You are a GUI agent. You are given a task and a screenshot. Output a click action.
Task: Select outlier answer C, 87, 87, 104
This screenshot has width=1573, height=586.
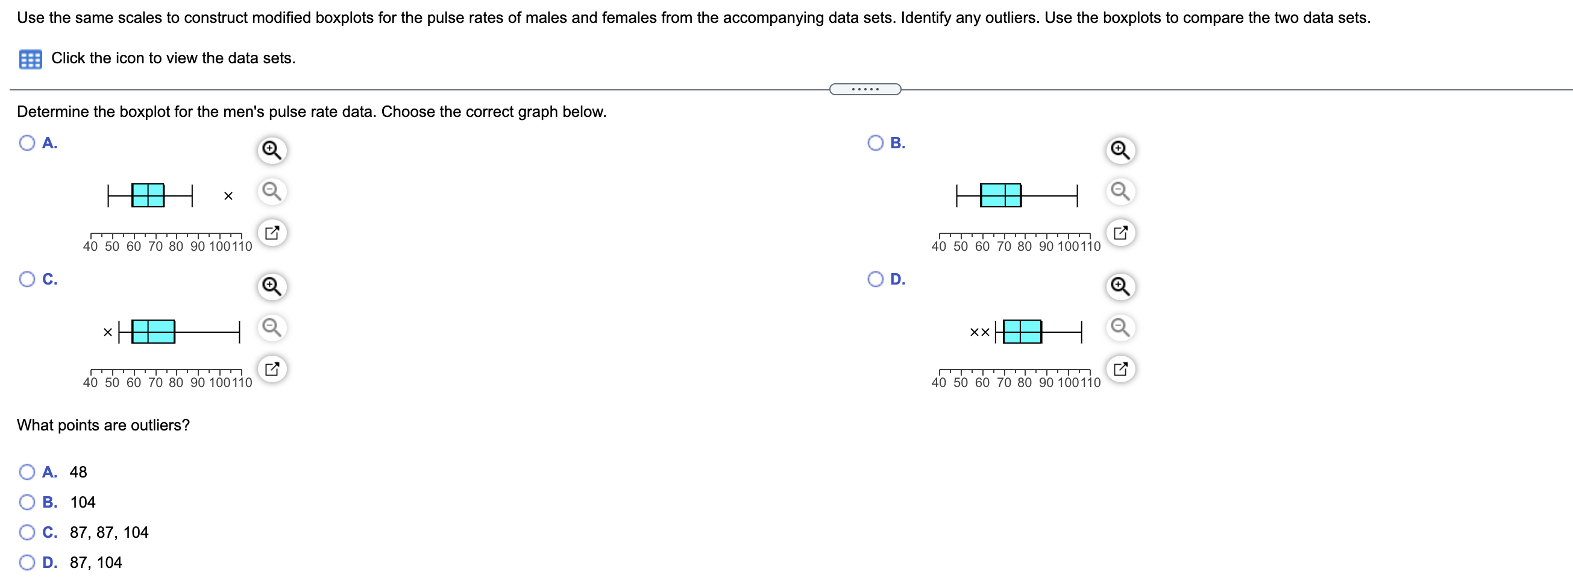[27, 532]
